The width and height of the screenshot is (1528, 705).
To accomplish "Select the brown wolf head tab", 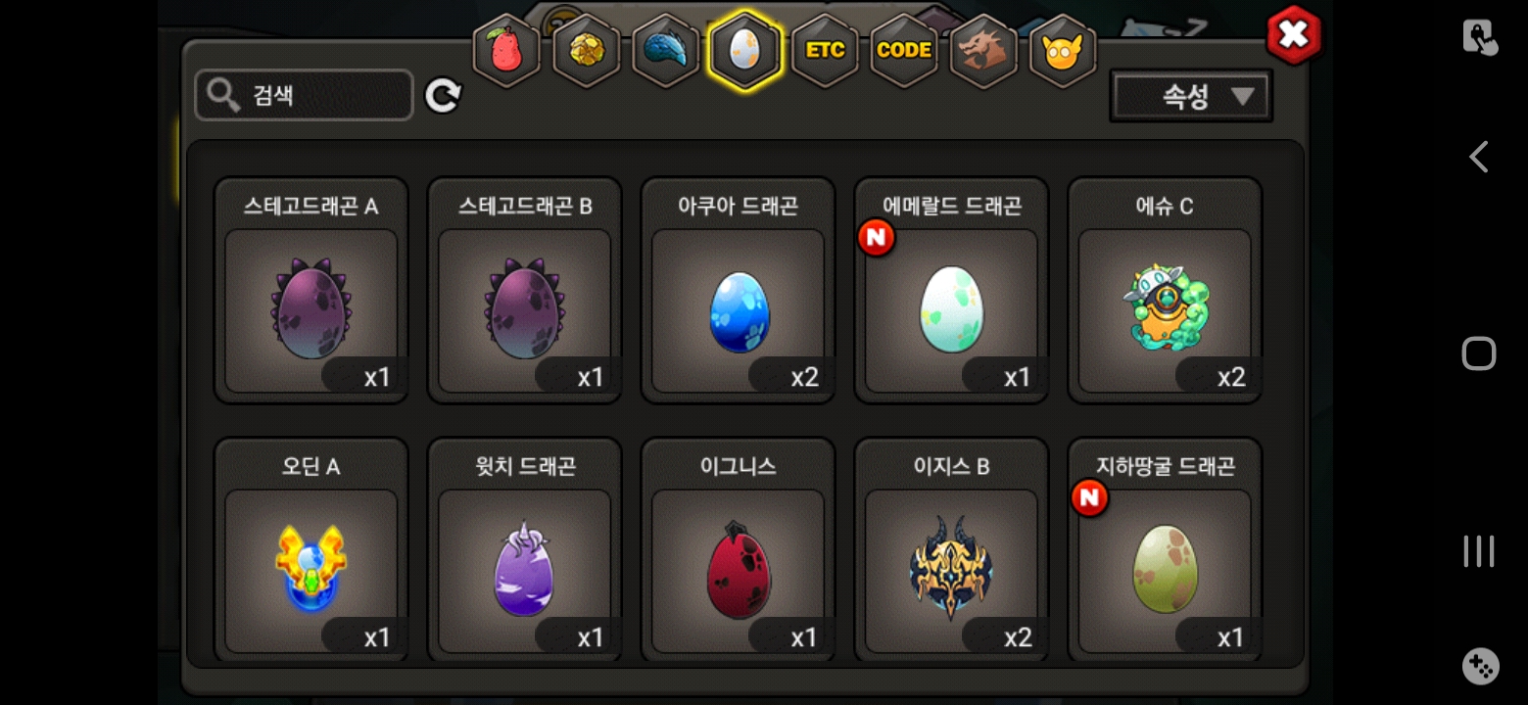I will pyautogui.click(x=983, y=50).
